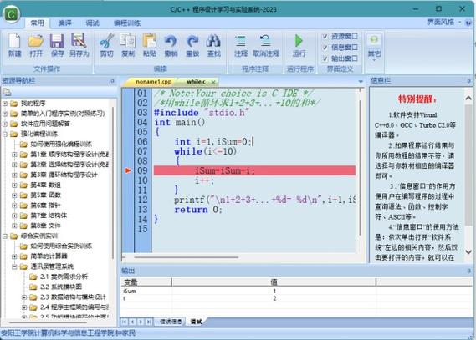Open editor tab list dropdown arrow
The height and width of the screenshot is (340, 476).
[x=361, y=82]
